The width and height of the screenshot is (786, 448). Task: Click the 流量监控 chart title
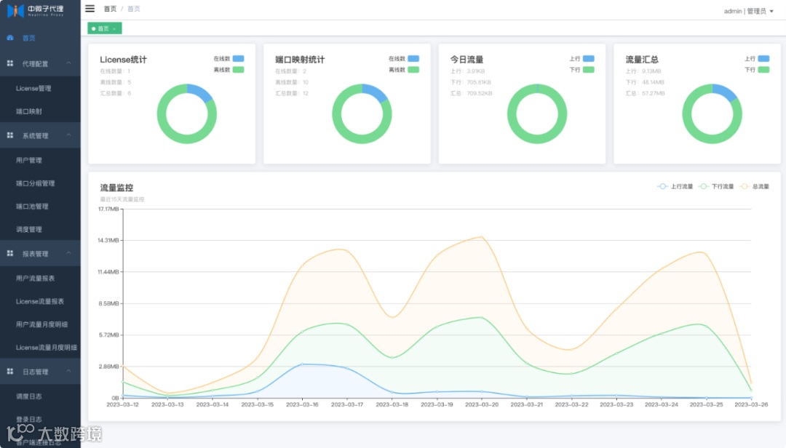point(116,188)
